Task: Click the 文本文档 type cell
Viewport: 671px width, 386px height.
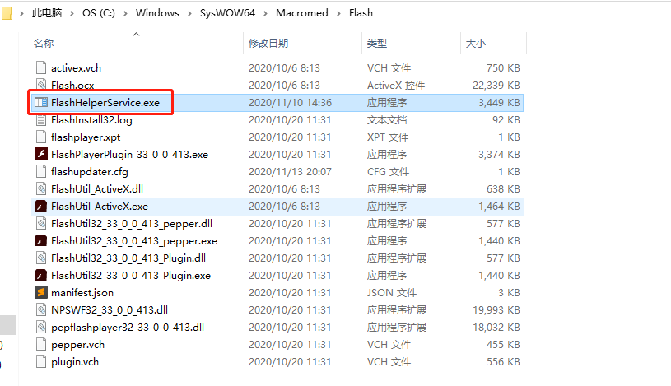Action: [x=386, y=120]
